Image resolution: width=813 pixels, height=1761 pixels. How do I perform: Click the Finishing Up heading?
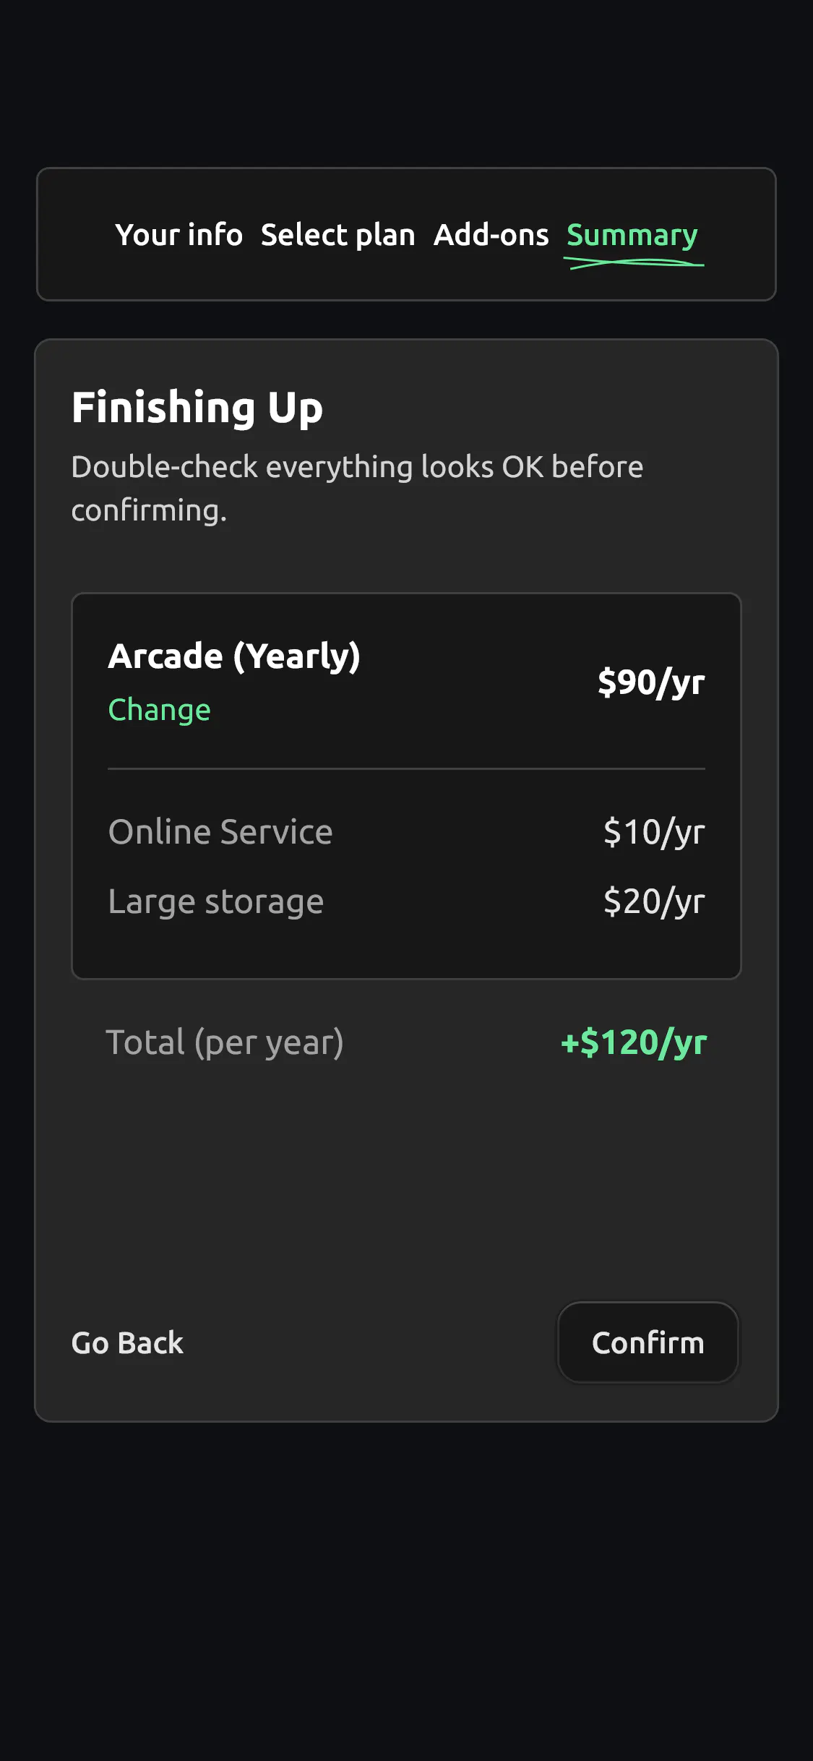(197, 408)
